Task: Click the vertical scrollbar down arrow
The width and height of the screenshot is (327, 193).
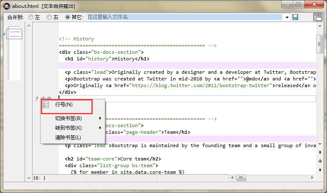Action: tap(320, 144)
